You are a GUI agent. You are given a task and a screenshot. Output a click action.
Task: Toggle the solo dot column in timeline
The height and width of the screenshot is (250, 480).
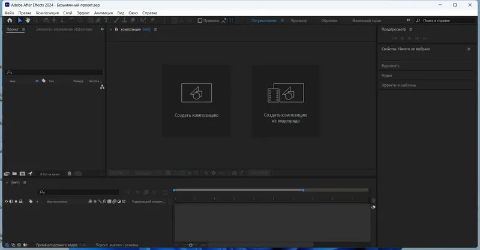pos(16,201)
